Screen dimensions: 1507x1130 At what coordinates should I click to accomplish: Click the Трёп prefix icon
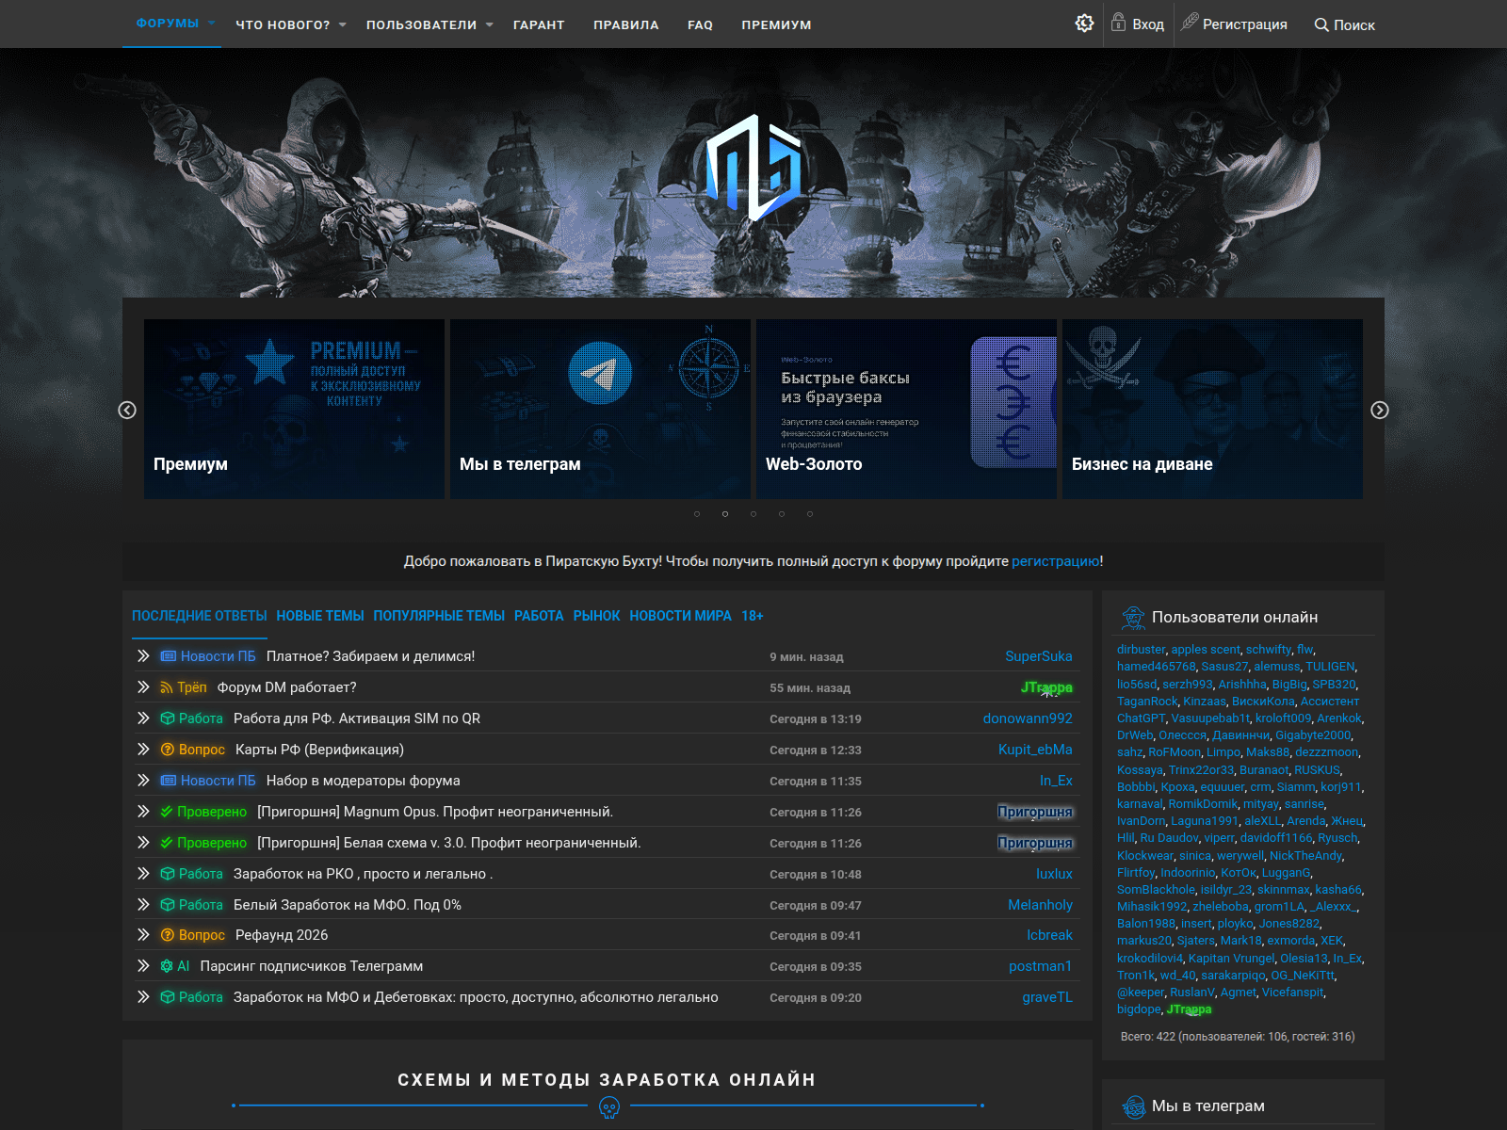[x=167, y=687]
